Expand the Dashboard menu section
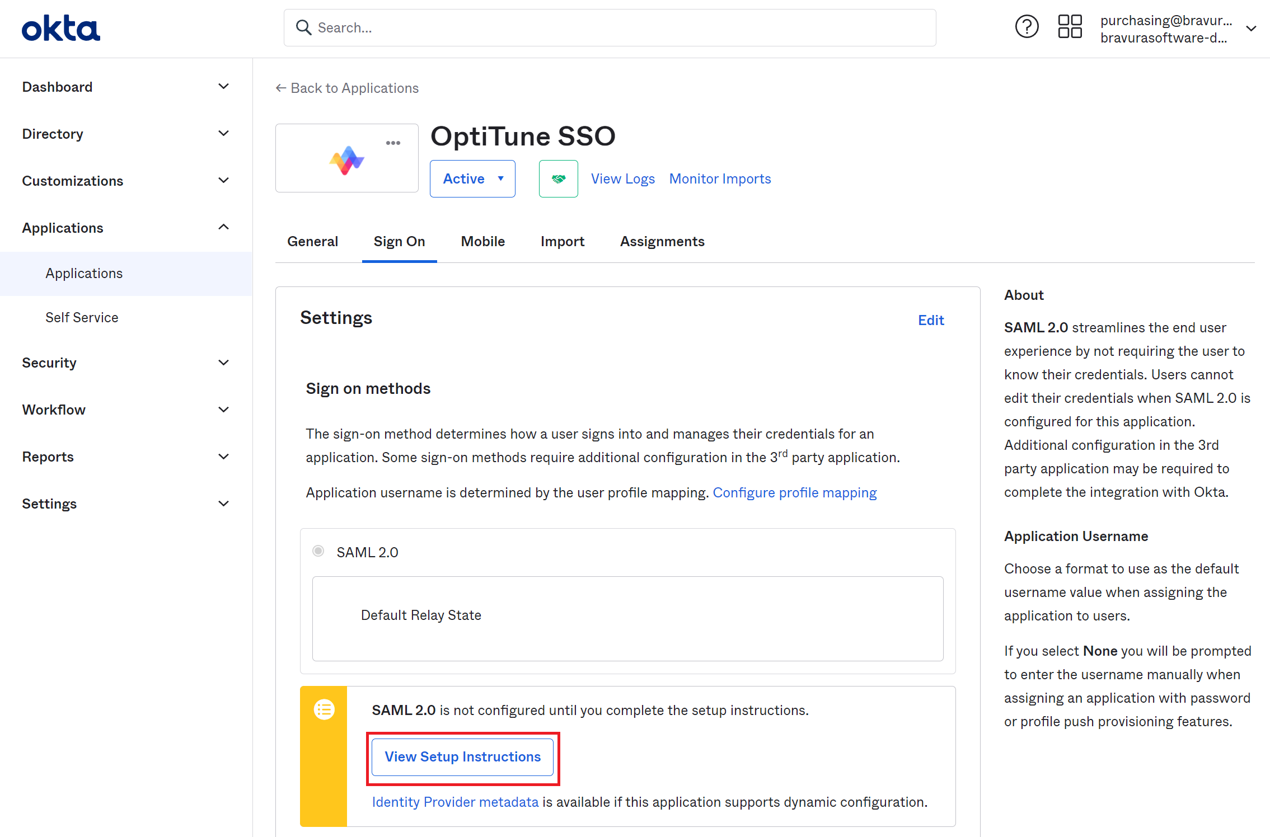Screen dimensions: 1270x837 pyautogui.click(x=126, y=87)
